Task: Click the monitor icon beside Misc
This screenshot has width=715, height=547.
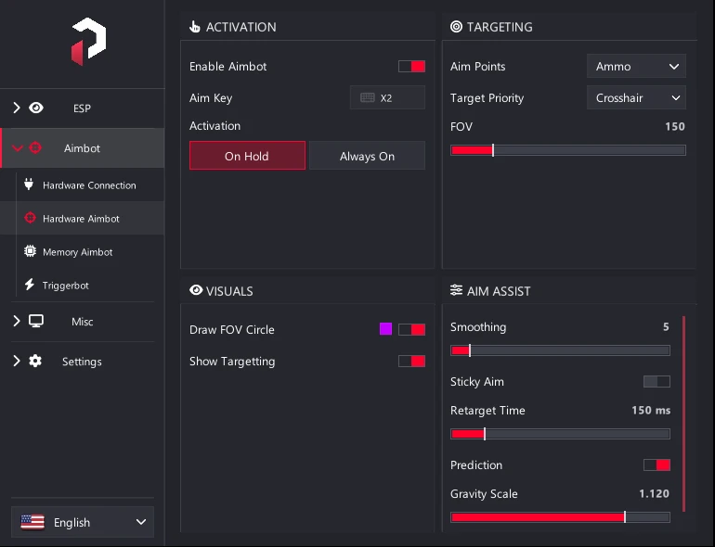Action: point(36,321)
